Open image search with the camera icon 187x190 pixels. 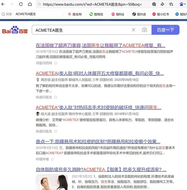(x=144, y=30)
